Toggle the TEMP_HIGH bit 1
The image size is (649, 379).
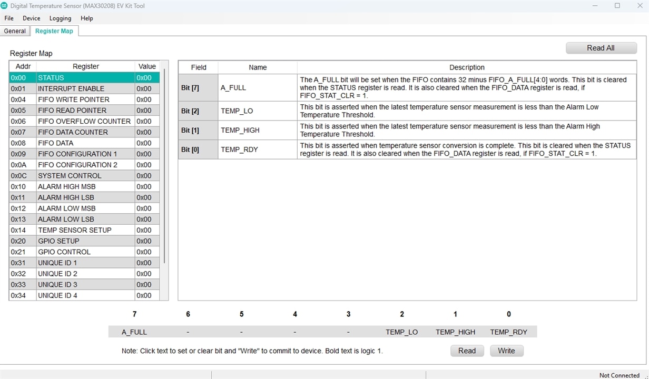(x=456, y=332)
